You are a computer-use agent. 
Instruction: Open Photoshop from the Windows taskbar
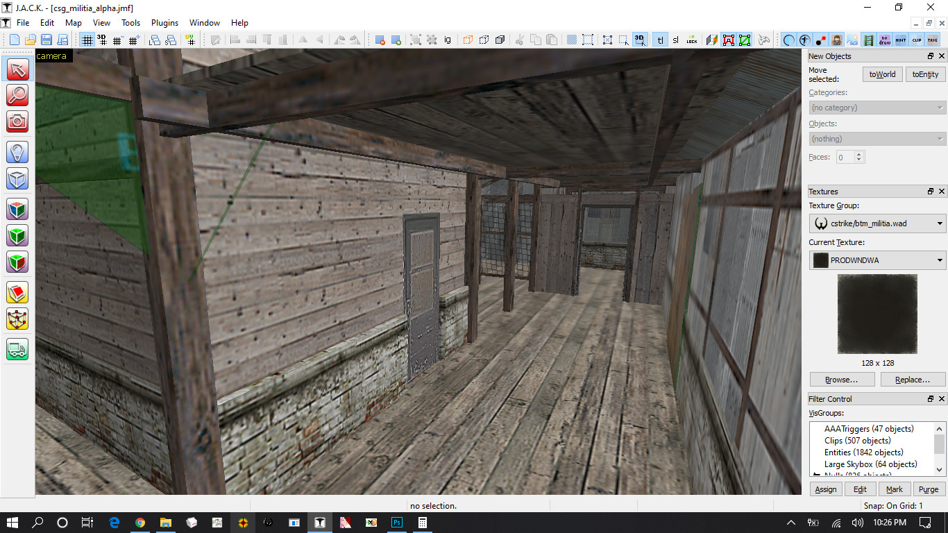coord(397,523)
